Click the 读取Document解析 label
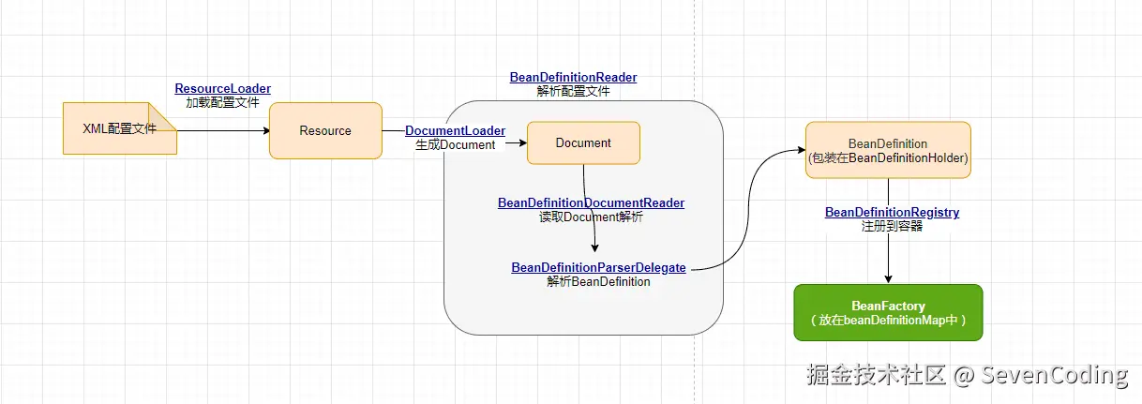 (591, 217)
